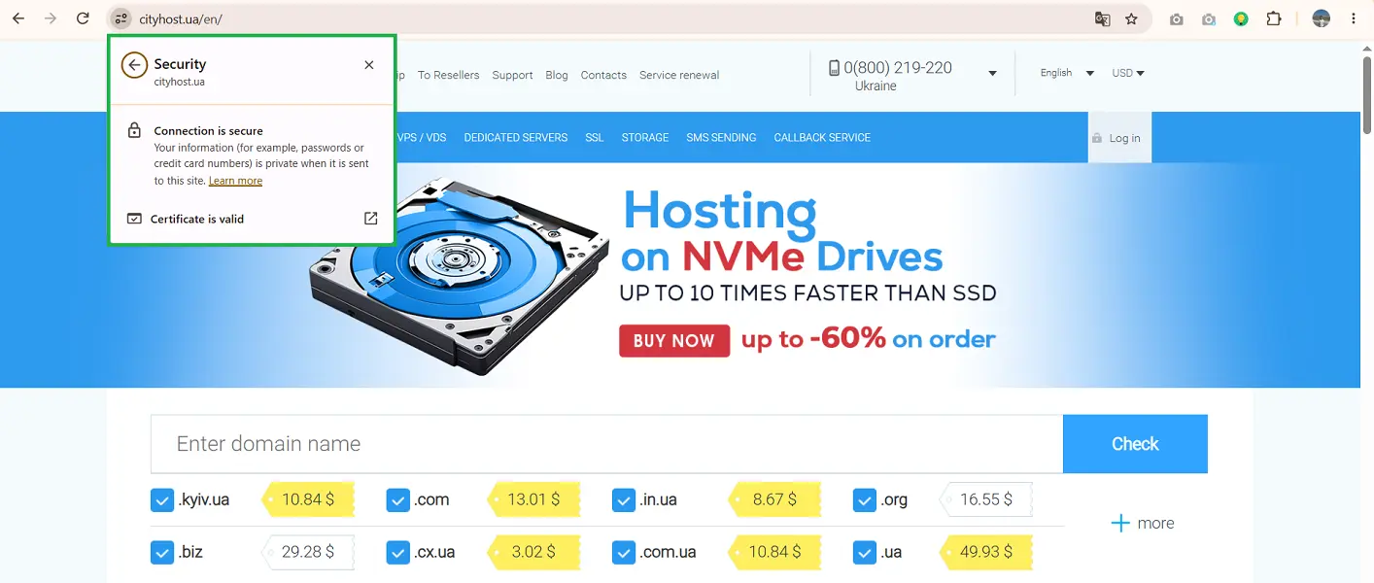The height and width of the screenshot is (583, 1374).
Task: Click the Enter domain name field
Action: coord(606,444)
